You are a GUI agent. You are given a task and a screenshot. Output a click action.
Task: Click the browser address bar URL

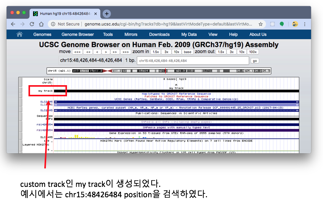168,24
